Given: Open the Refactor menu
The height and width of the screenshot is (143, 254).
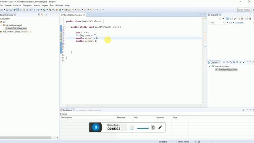Looking at the screenshot, I should 17,5.
